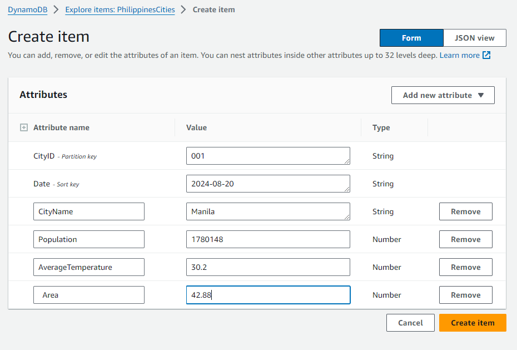Click the Area attribute name field
The width and height of the screenshot is (517, 350).
pyautogui.click(x=88, y=295)
